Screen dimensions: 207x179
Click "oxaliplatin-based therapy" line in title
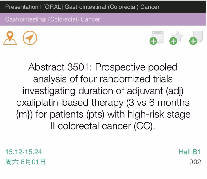(x=70, y=103)
